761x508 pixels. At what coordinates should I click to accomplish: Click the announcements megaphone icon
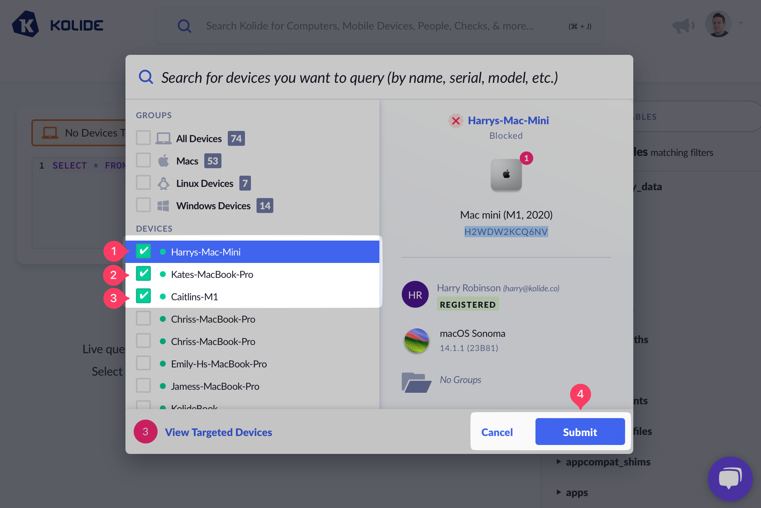683,25
